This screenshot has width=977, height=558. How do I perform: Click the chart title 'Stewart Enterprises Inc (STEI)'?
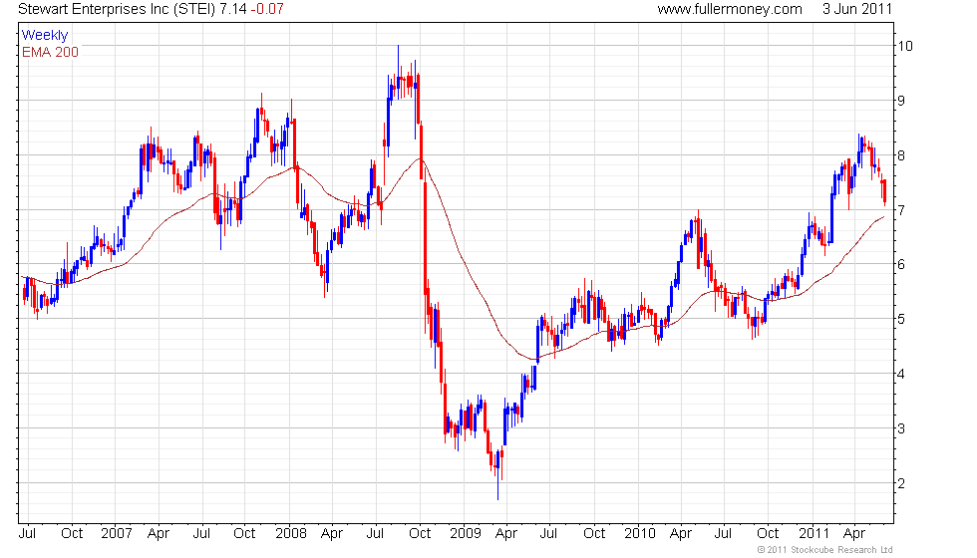click(x=117, y=9)
